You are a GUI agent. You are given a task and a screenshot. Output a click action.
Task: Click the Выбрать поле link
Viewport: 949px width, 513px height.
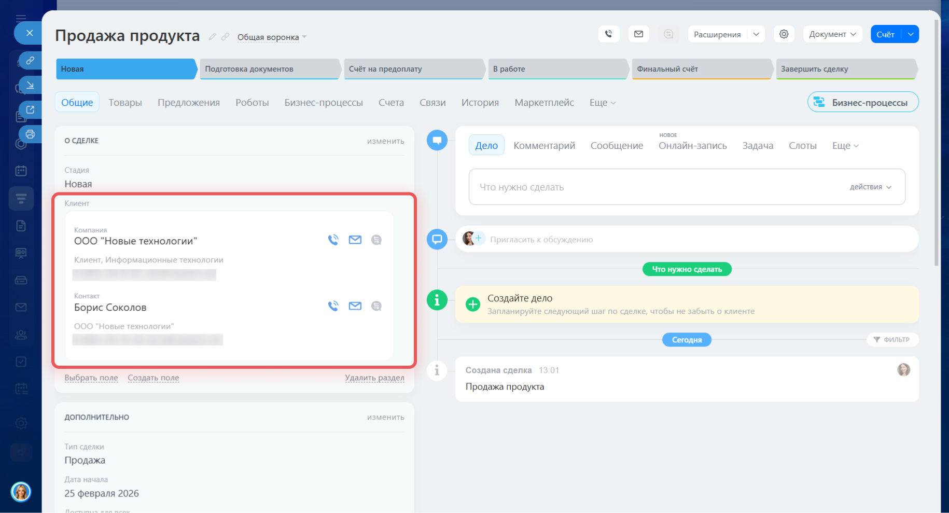[91, 378]
